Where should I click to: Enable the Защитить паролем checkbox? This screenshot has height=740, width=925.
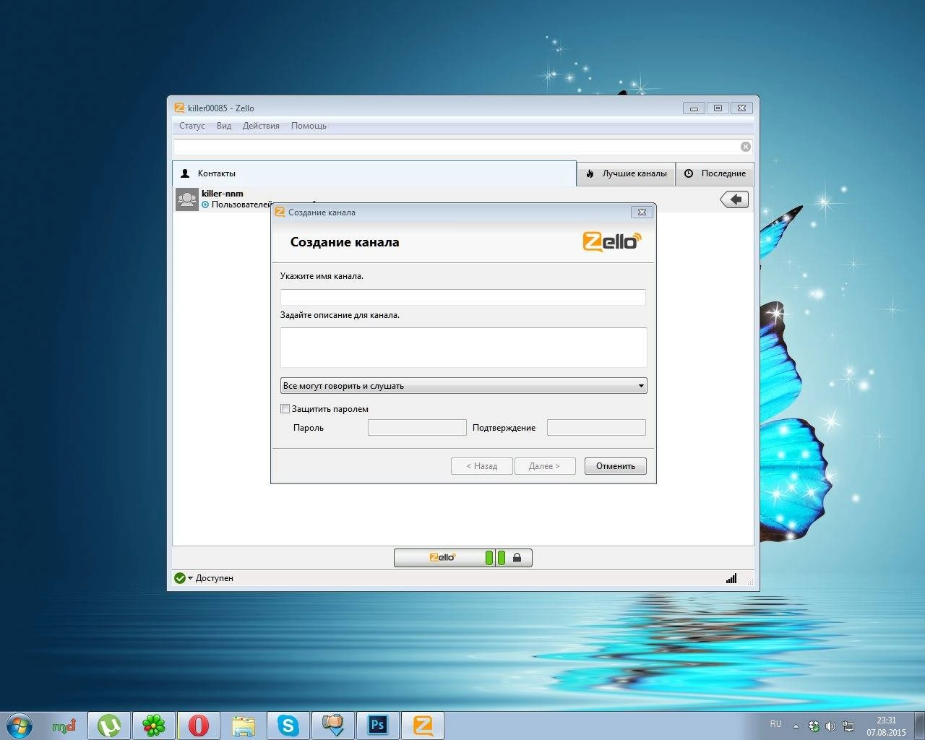pyautogui.click(x=285, y=409)
